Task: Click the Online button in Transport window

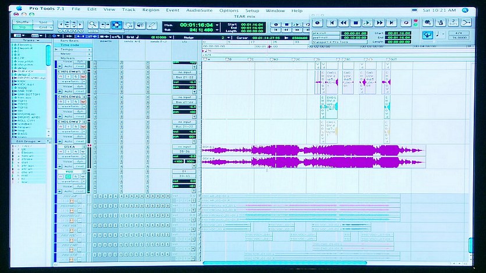Action: [317, 23]
